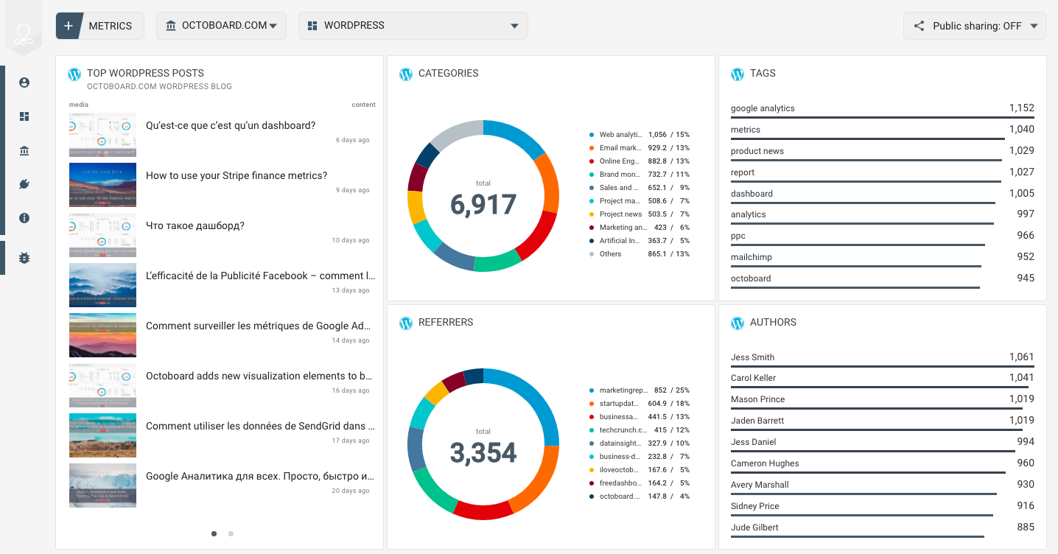Open the bug report icon in sidebar
This screenshot has width=1058, height=554.
tap(24, 258)
